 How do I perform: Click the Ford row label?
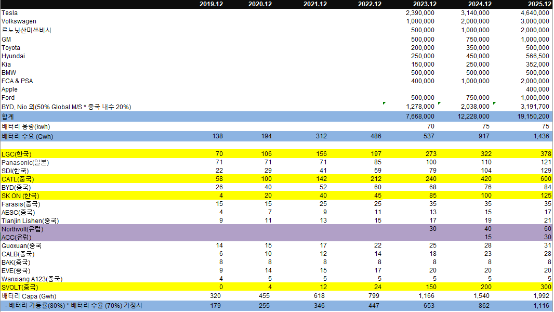coord(8,98)
